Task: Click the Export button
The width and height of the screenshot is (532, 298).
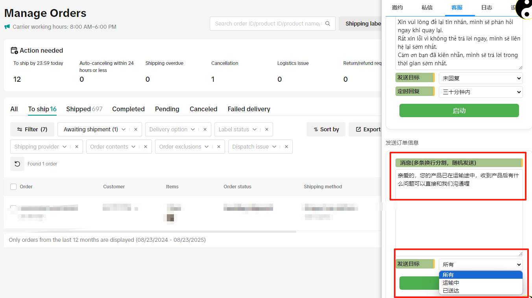Action: coord(368,129)
